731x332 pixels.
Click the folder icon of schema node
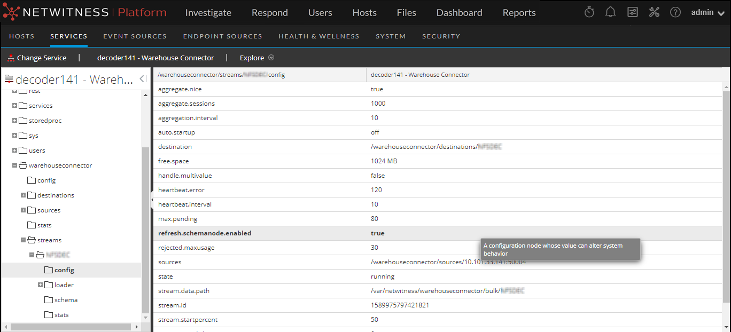point(49,300)
